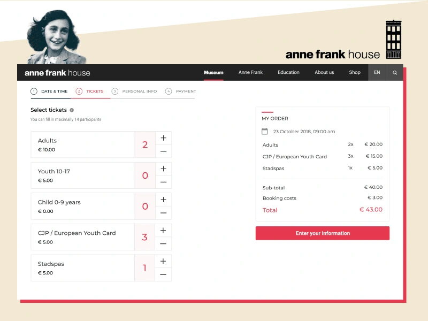The height and width of the screenshot is (321, 428).
Task: Click the Enter your information button
Action: [323, 233]
